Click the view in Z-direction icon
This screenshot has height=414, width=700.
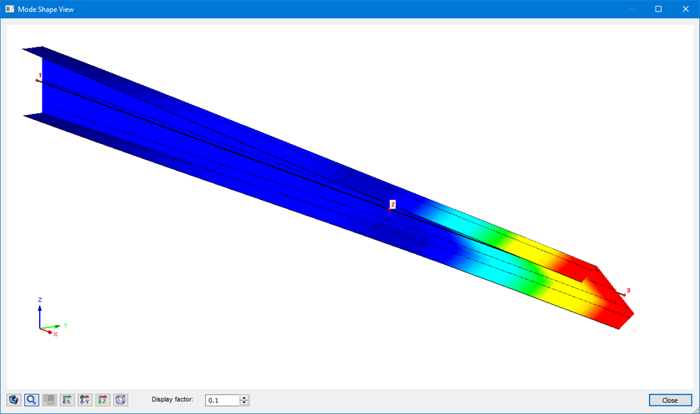[x=102, y=399]
